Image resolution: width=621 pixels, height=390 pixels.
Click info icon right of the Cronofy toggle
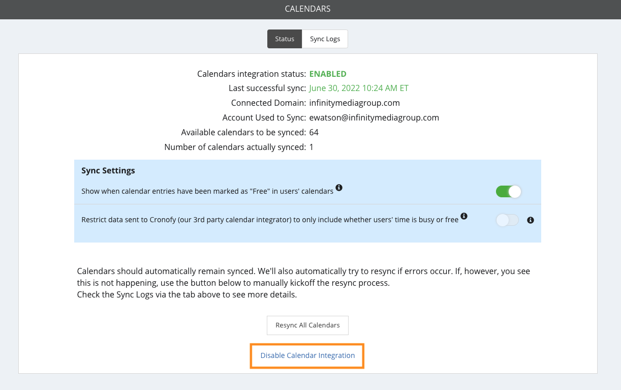pos(531,220)
